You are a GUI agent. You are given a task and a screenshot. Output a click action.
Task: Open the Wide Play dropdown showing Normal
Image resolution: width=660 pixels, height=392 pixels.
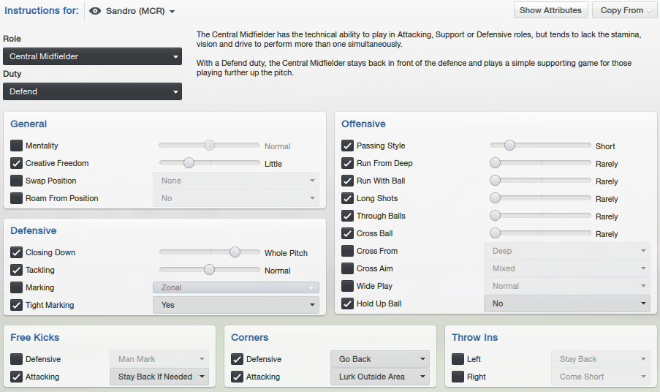click(567, 286)
